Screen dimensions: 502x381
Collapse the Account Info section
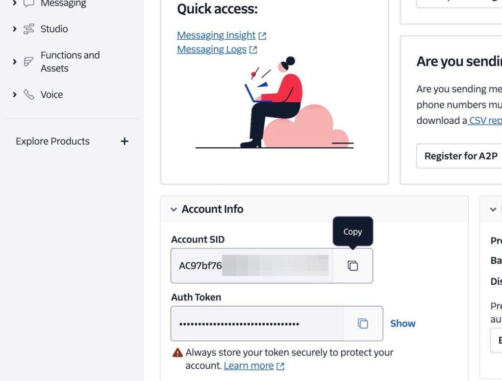point(174,209)
